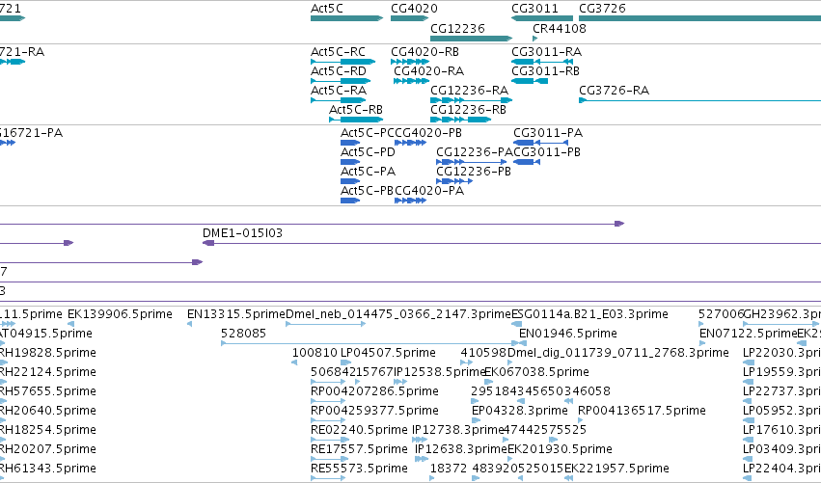Select protein CG3011-PA
The width and height of the screenshot is (821, 483).
(548, 133)
